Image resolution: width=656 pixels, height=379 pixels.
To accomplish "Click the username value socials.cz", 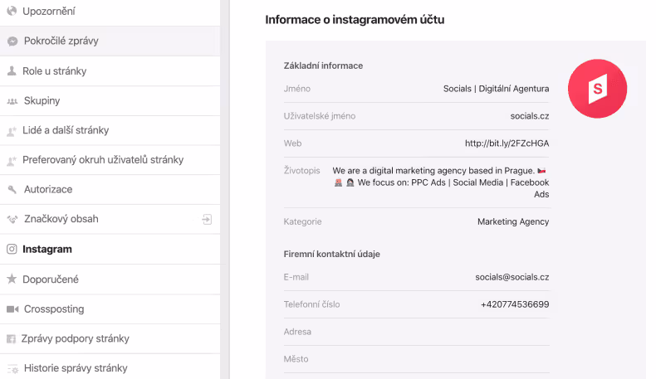I will [530, 116].
